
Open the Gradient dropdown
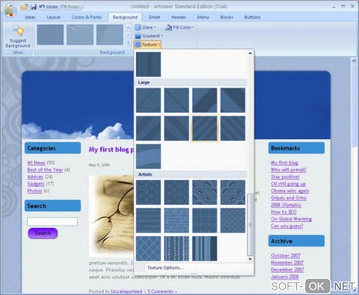point(149,36)
